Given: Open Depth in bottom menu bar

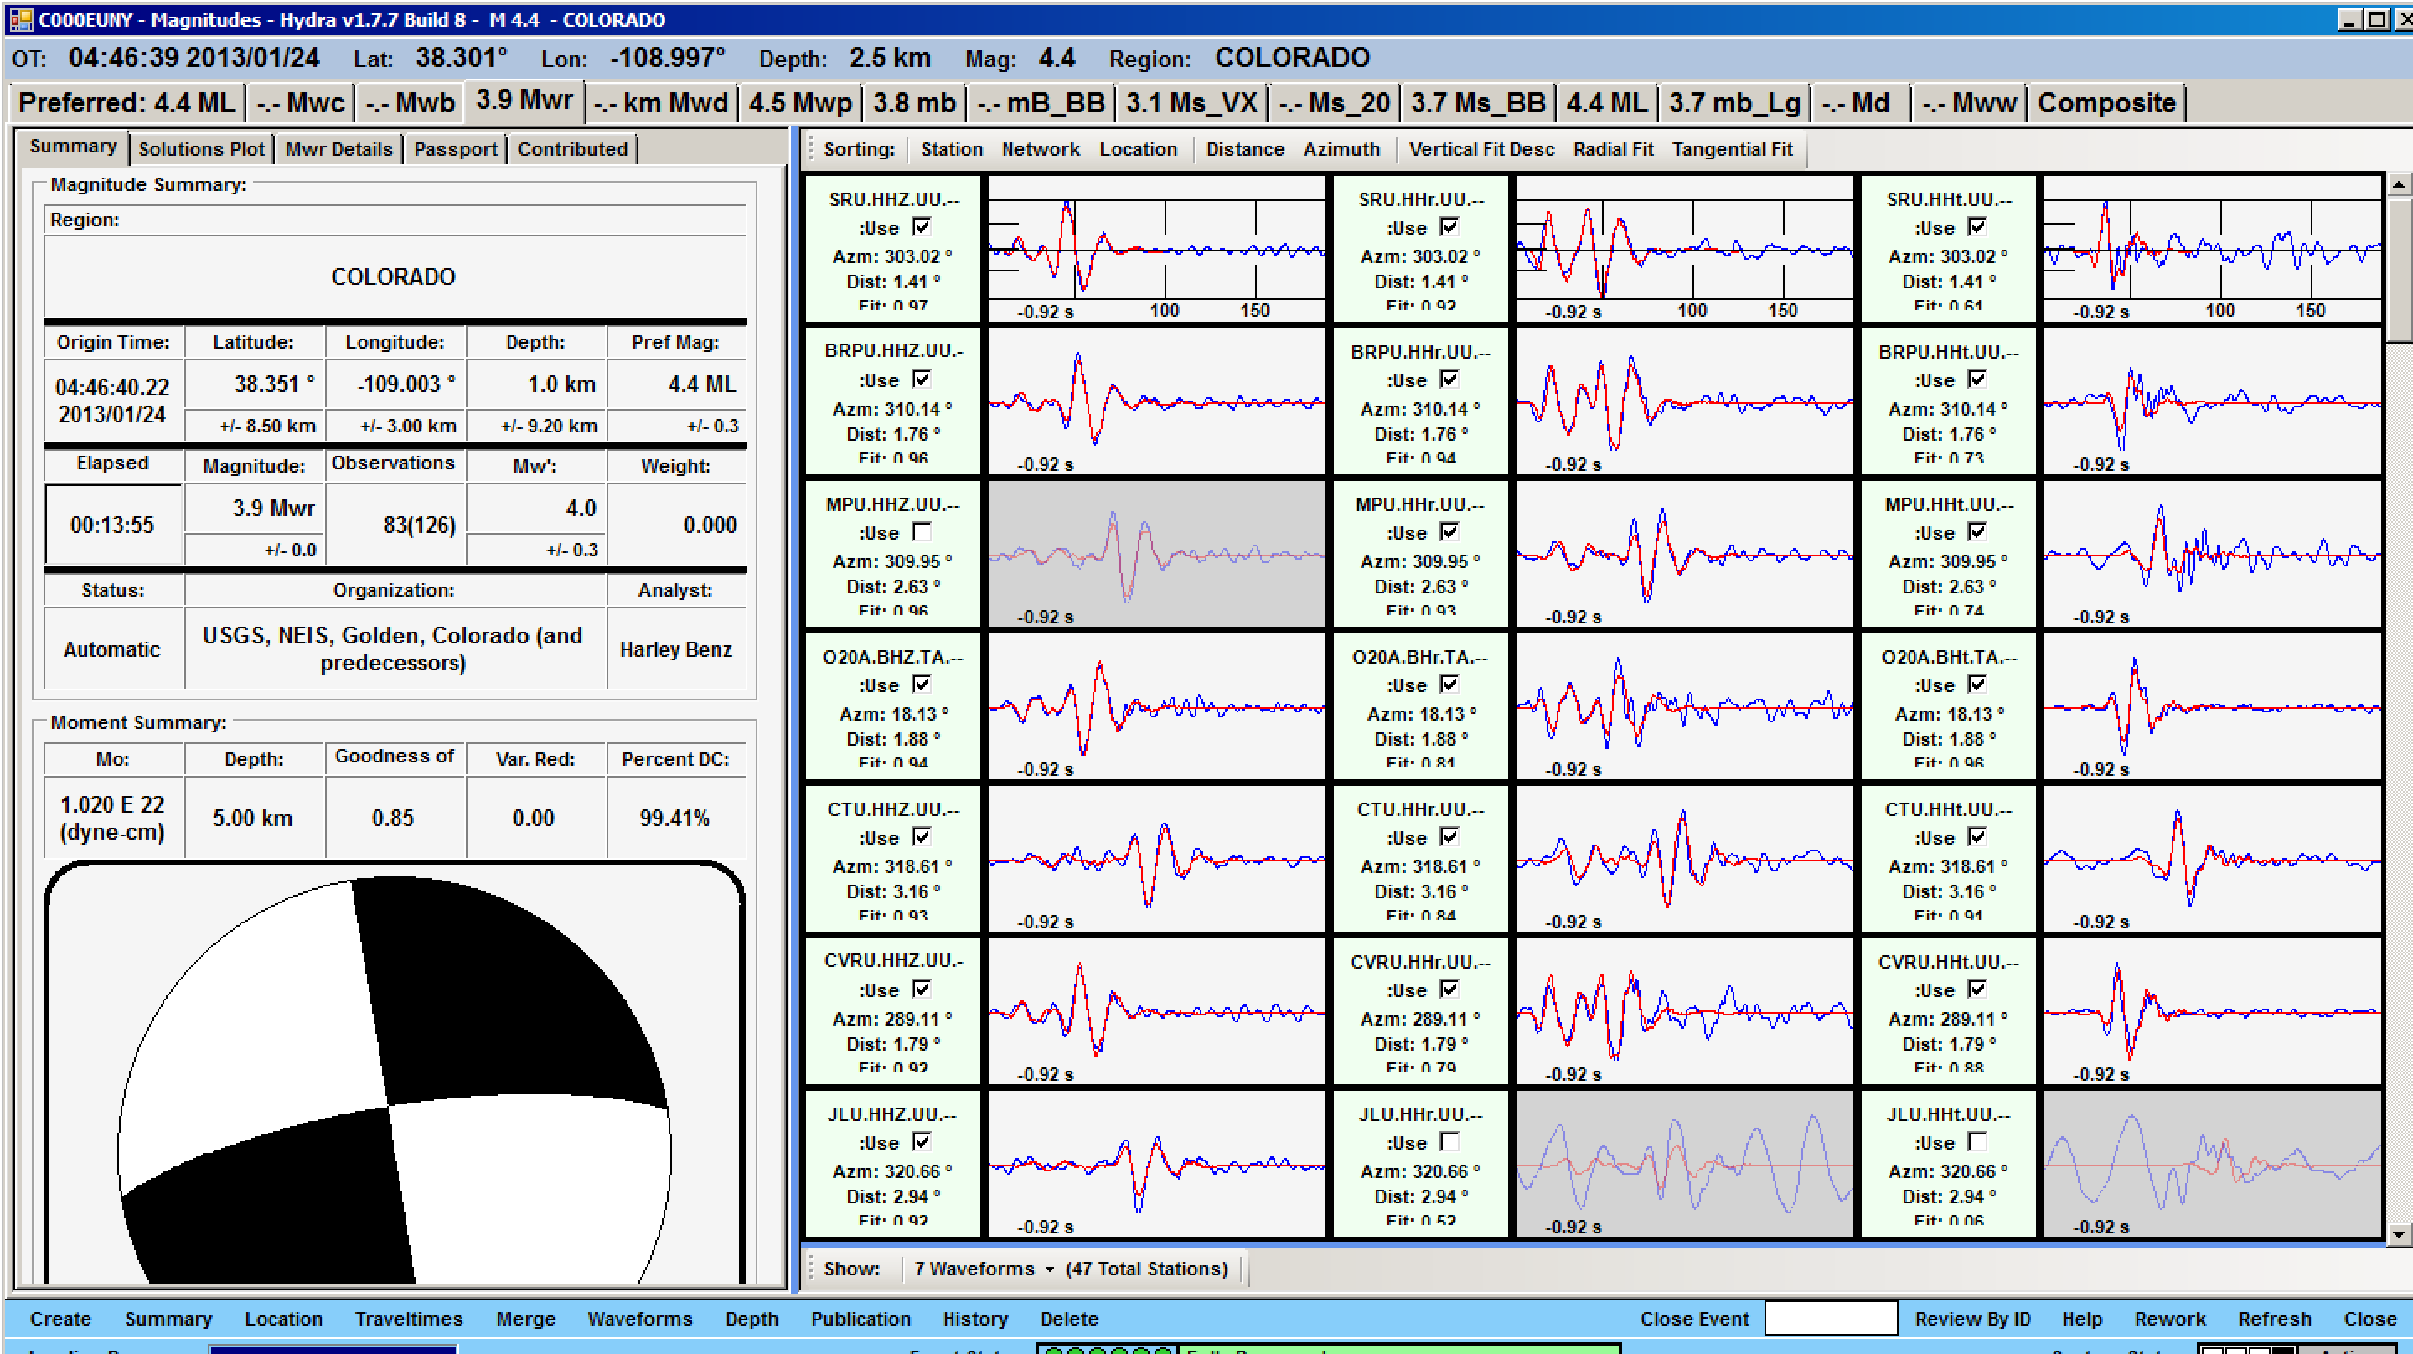Looking at the screenshot, I should pos(752,1319).
